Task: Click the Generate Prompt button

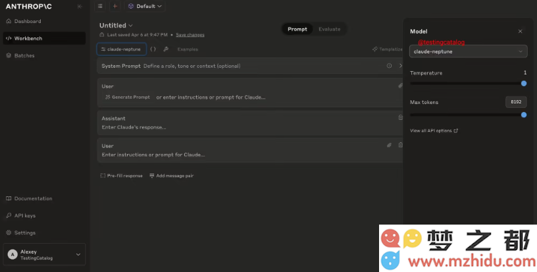Action: [128, 97]
